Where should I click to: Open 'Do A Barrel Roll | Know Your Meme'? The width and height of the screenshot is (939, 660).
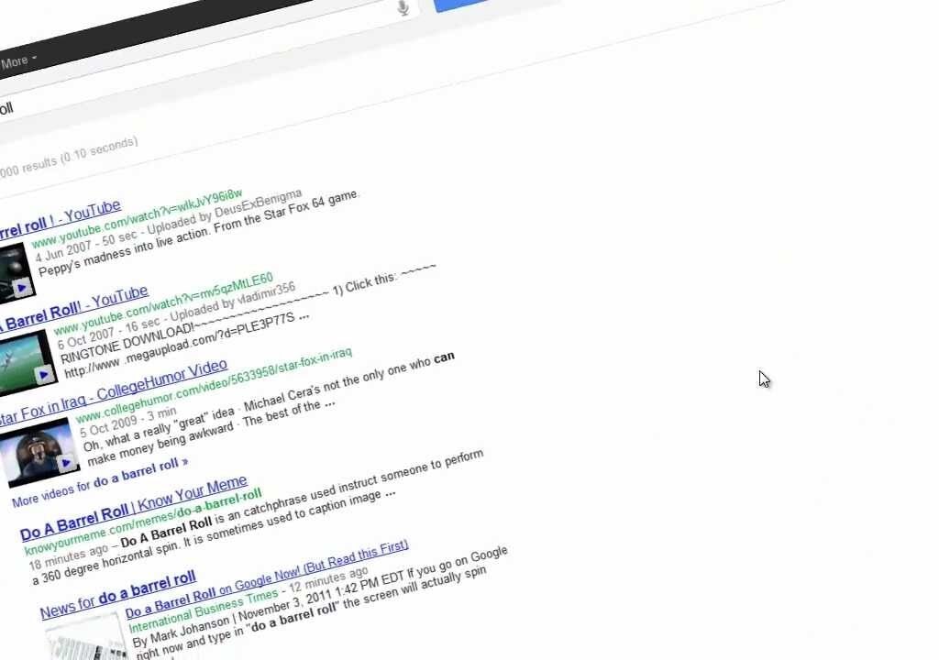(x=134, y=508)
